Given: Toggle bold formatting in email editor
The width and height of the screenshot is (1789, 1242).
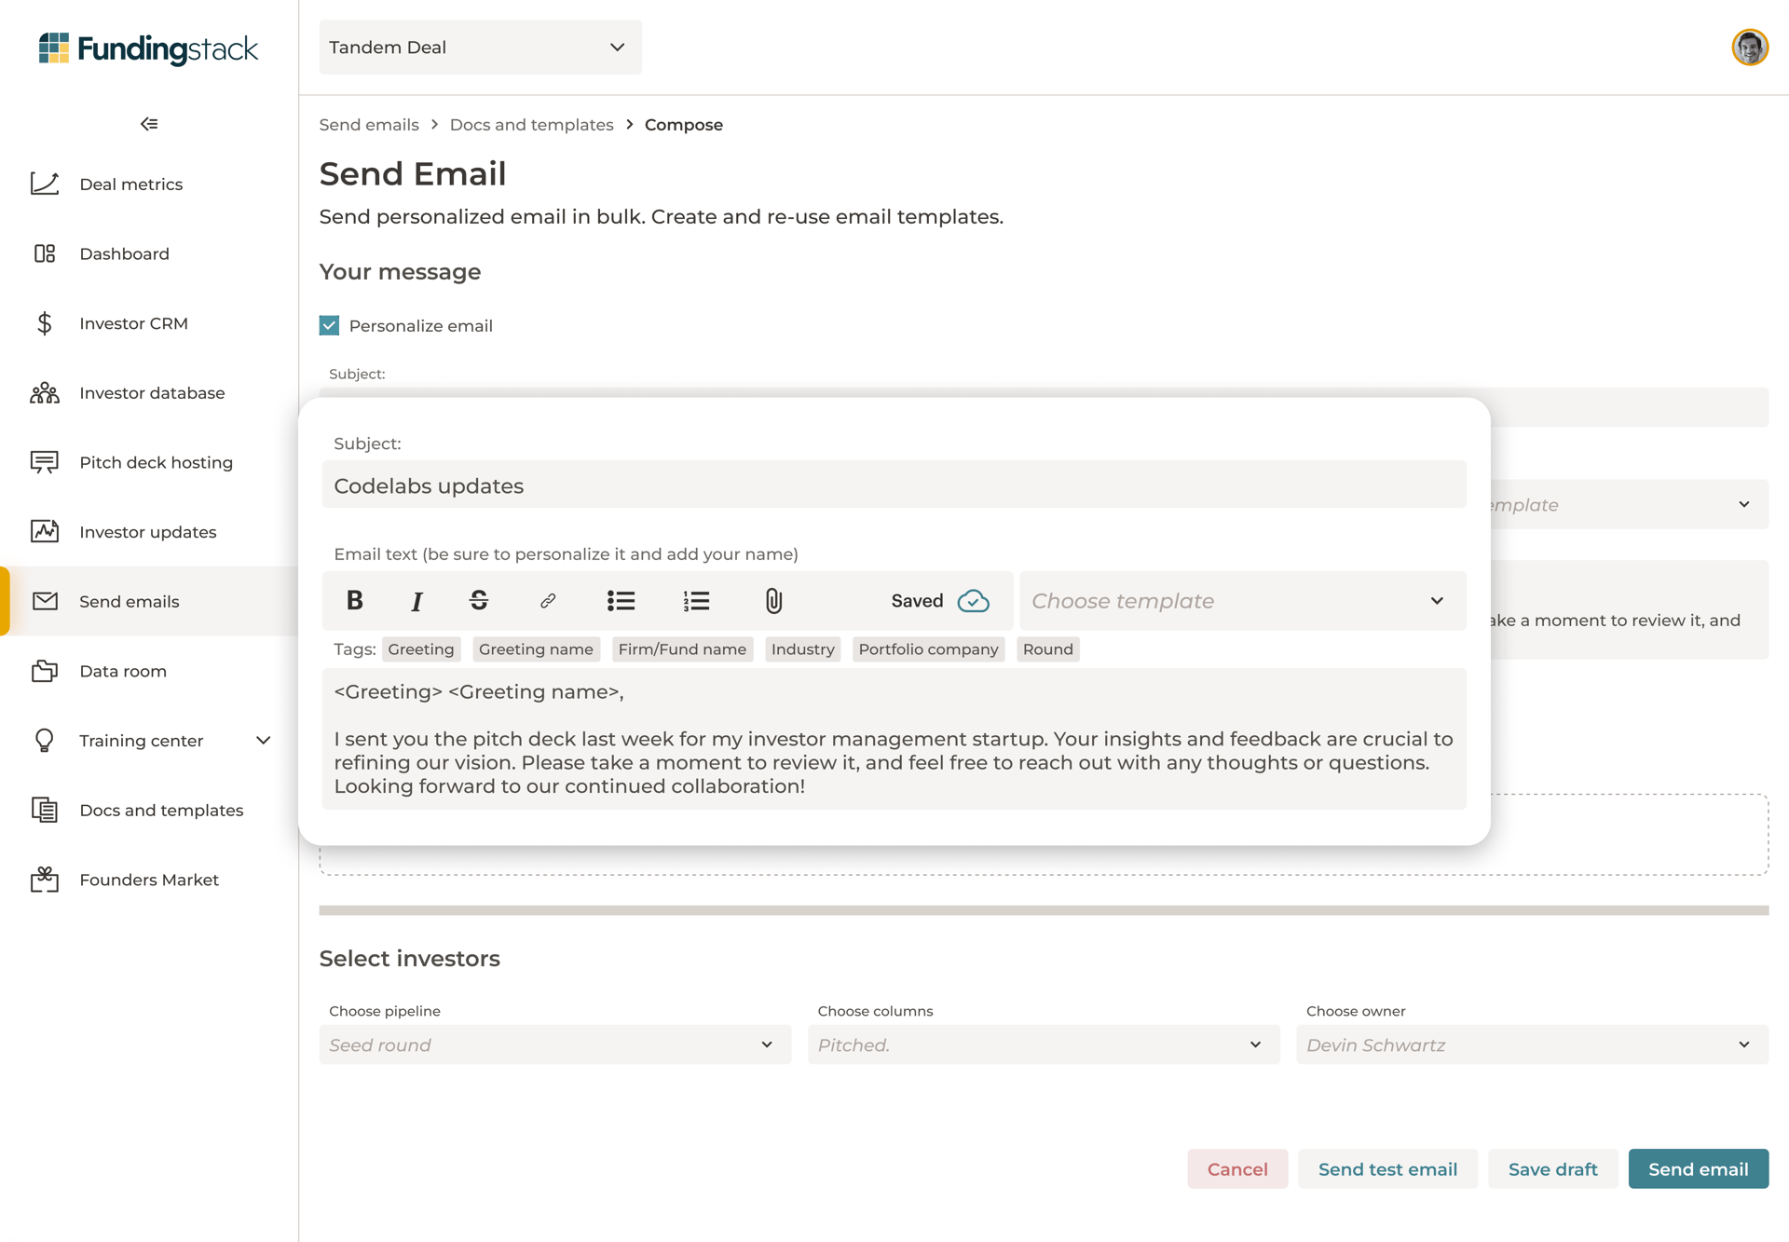Looking at the screenshot, I should [x=353, y=601].
